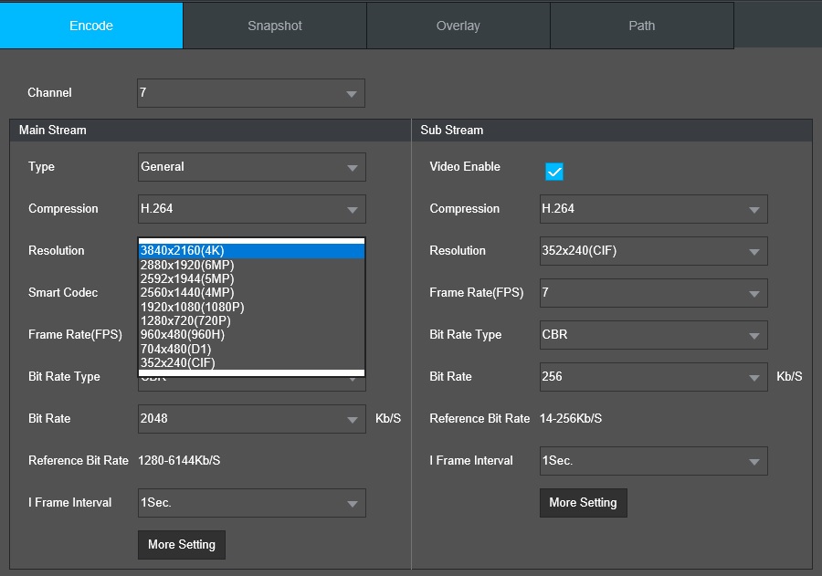Click More Setting under Main Stream

point(182,545)
